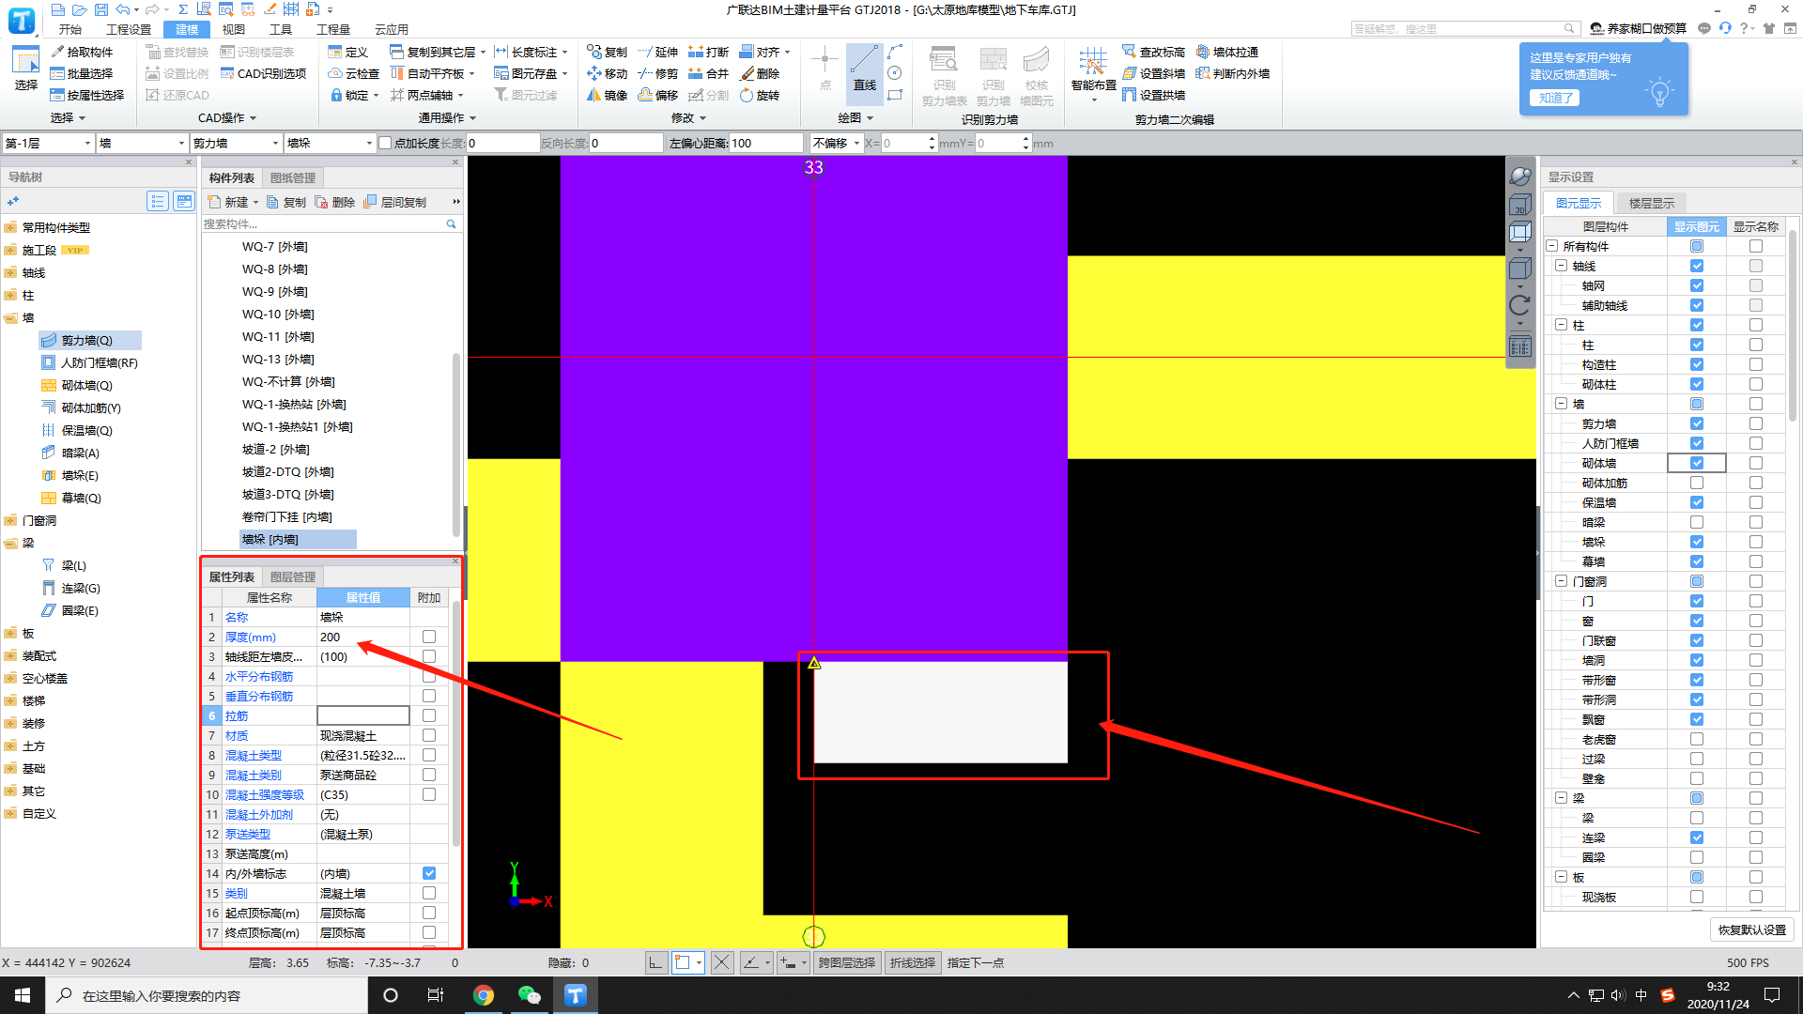
Task: Select the 判断内外墙 inner/outer wall tool
Action: (1233, 73)
